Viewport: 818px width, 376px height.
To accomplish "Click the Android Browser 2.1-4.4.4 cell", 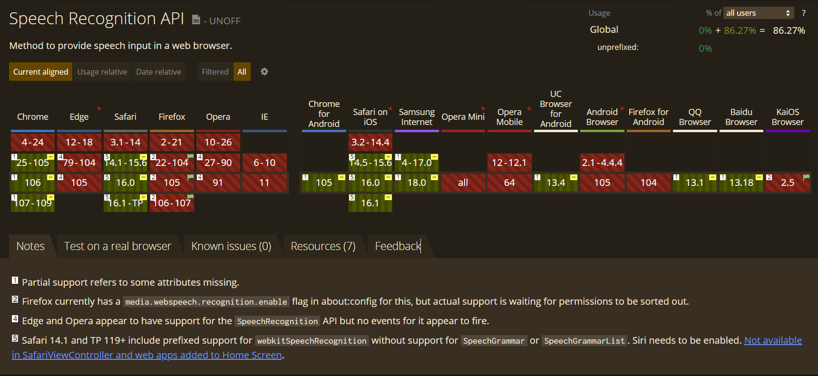I will [x=602, y=163].
